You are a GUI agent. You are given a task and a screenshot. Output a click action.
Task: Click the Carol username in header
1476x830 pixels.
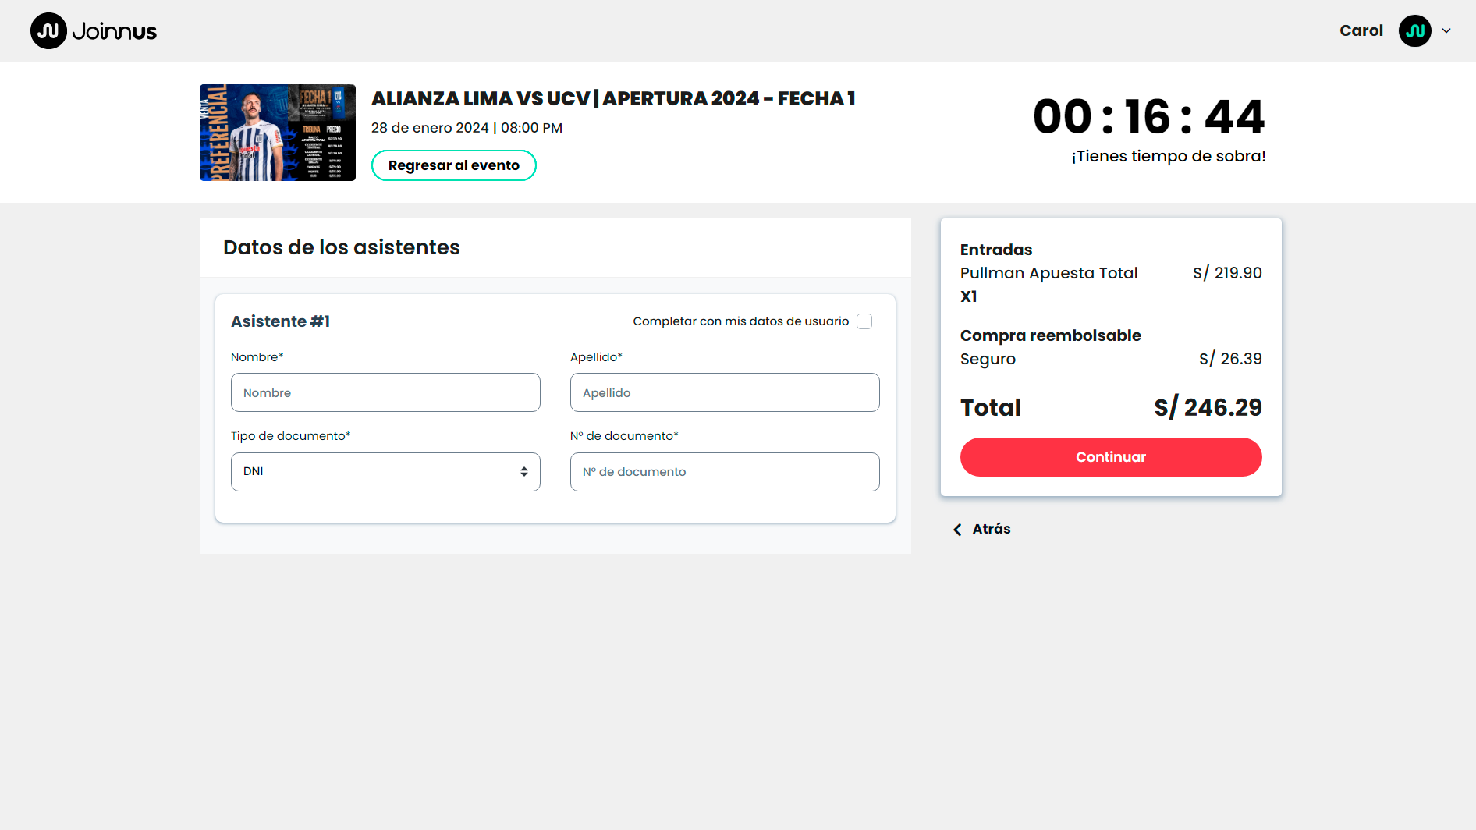(x=1361, y=31)
